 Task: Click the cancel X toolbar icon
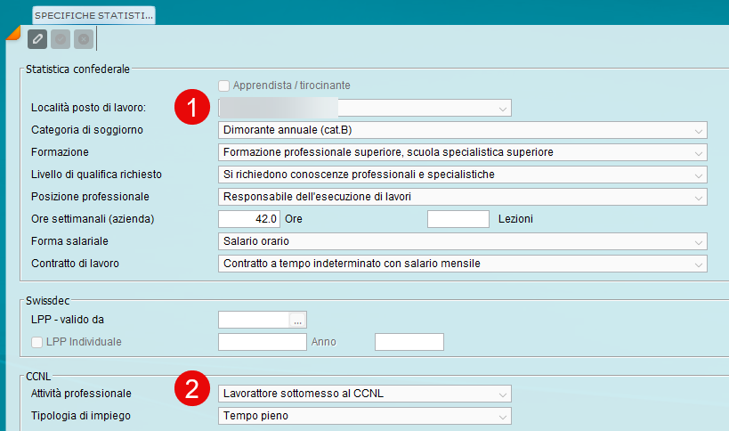pos(84,39)
